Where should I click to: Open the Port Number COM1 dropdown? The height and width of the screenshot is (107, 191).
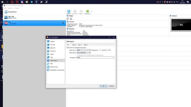coord(84,50)
